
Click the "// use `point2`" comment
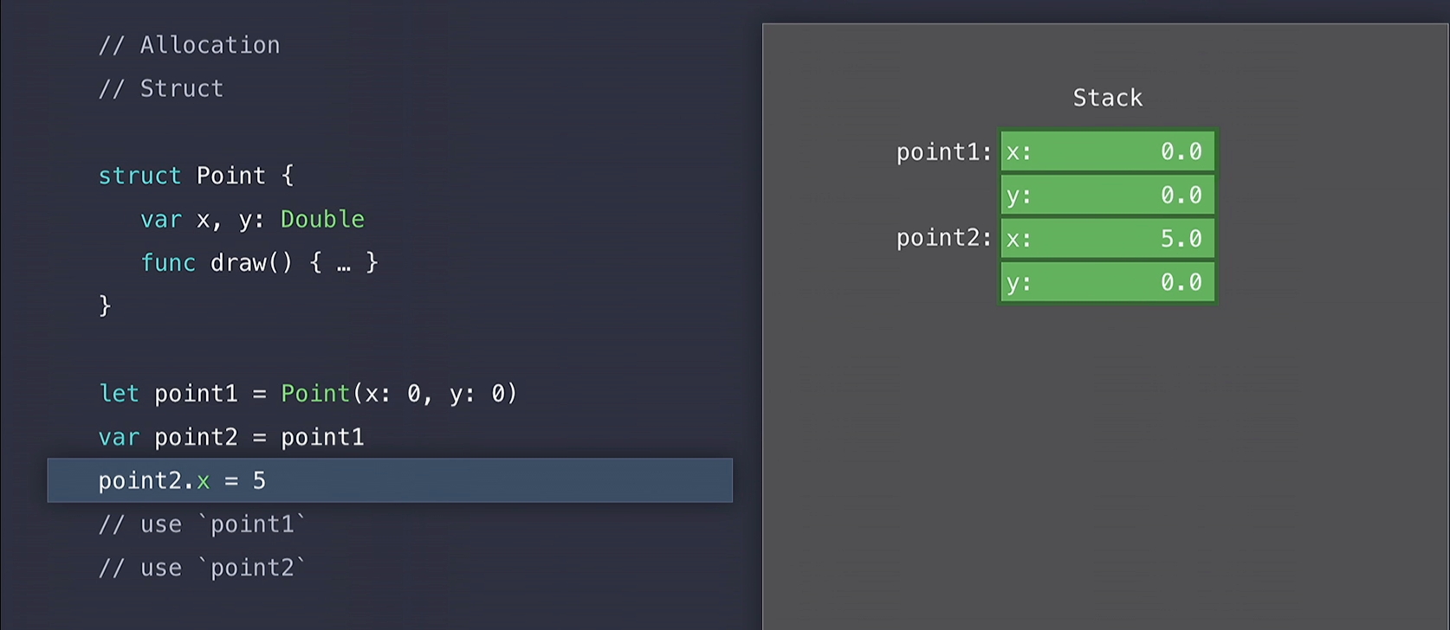point(202,568)
